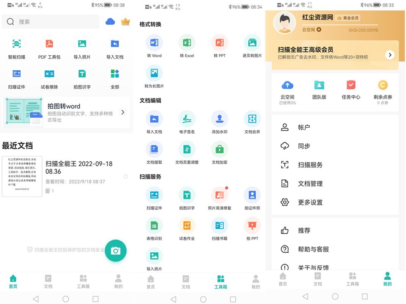Image resolution: width=406 pixels, height=304 pixels.
Task: Expand the 拍图转word promotion banner
Action: coord(66,112)
